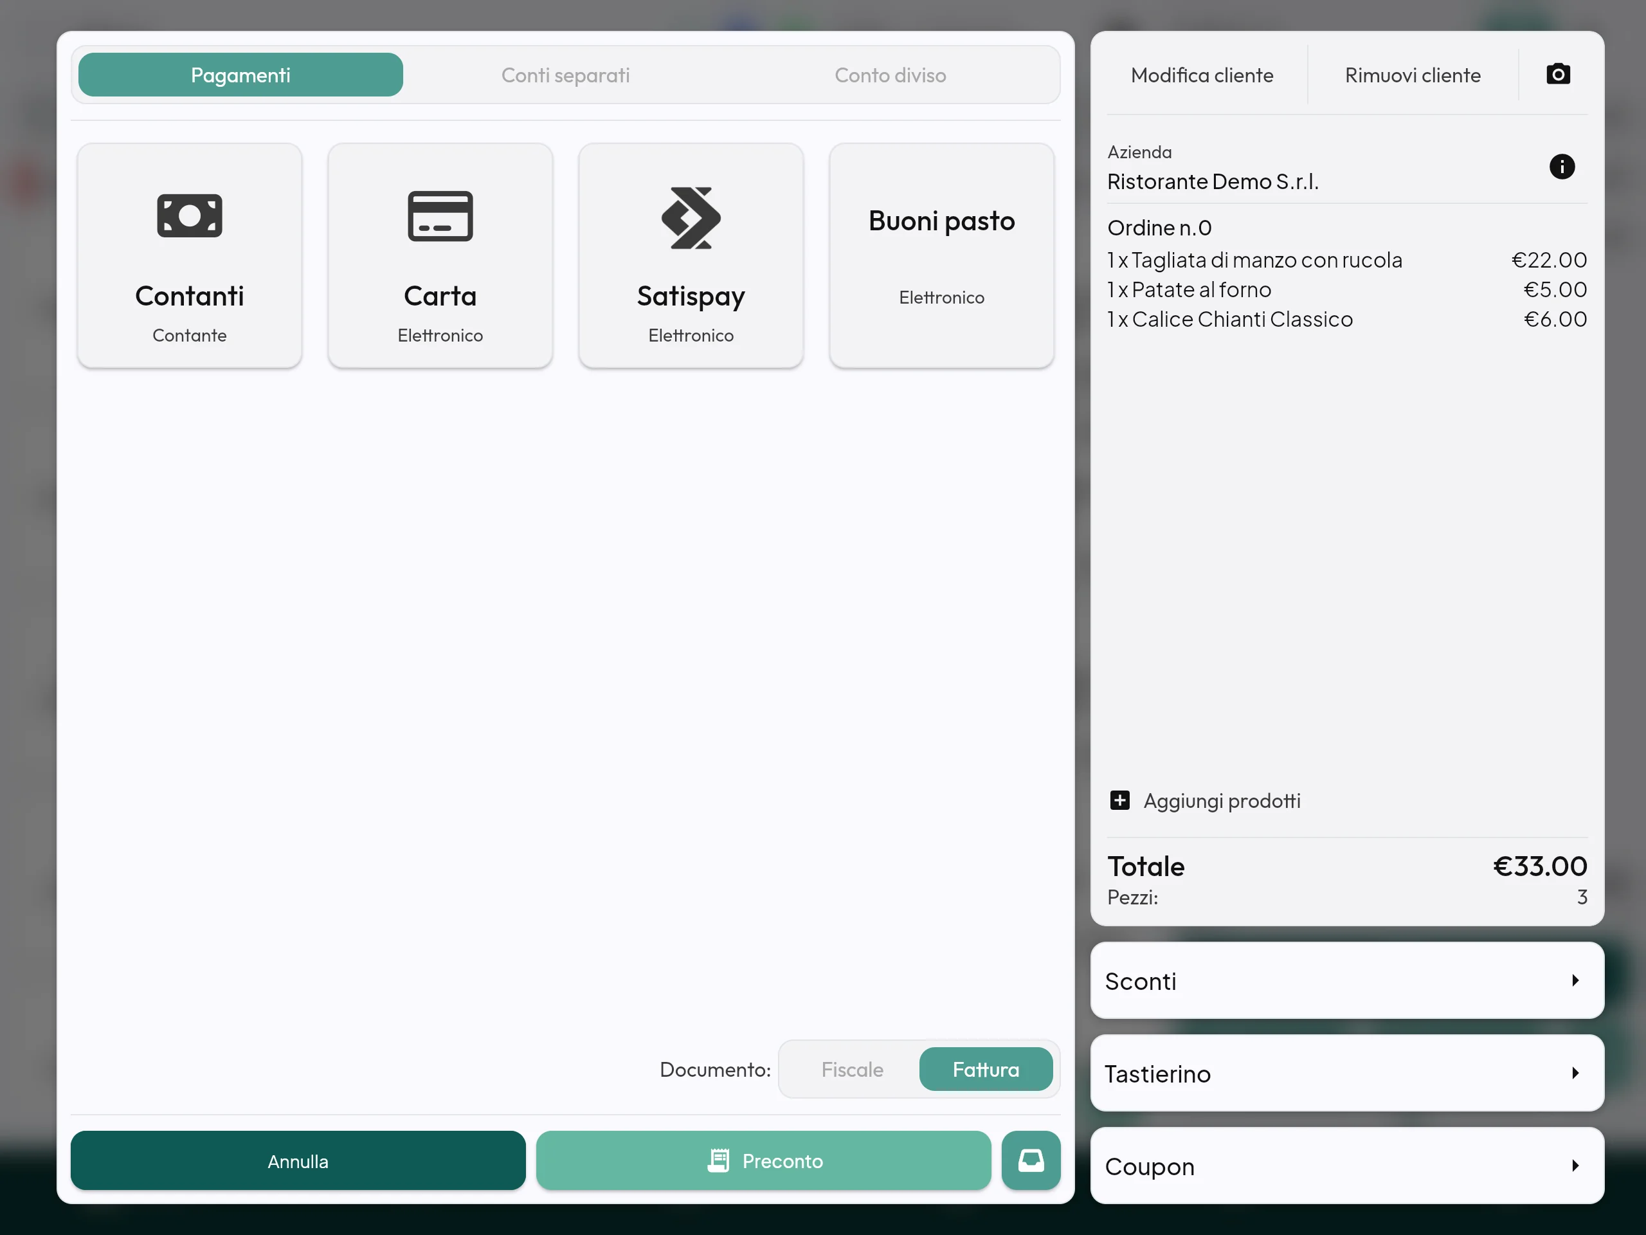
Task: Click the Ristorante Demo S.r.l. customer name
Action: pyautogui.click(x=1212, y=181)
